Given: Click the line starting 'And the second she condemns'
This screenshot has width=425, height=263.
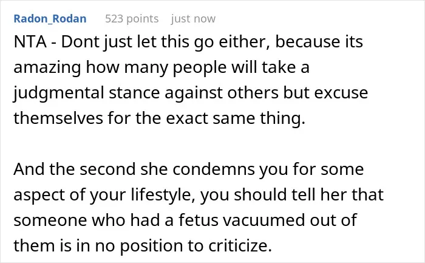Looking at the screenshot, I should [x=189, y=169].
